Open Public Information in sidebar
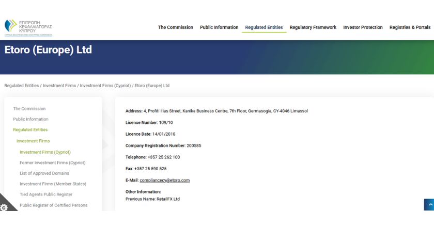Viewport: 434px width, 244px height. [x=30, y=119]
